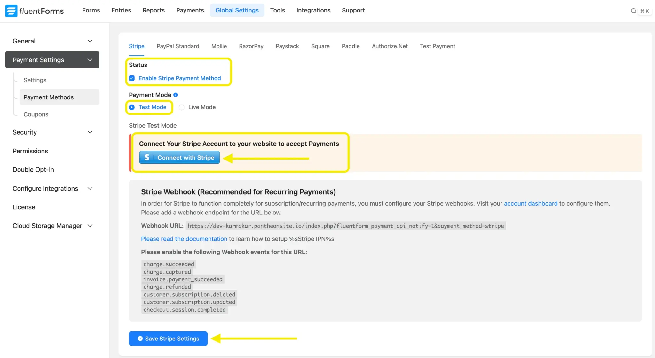Click Save Stripe Settings button
Screen dimensions: 655x358
pos(168,339)
